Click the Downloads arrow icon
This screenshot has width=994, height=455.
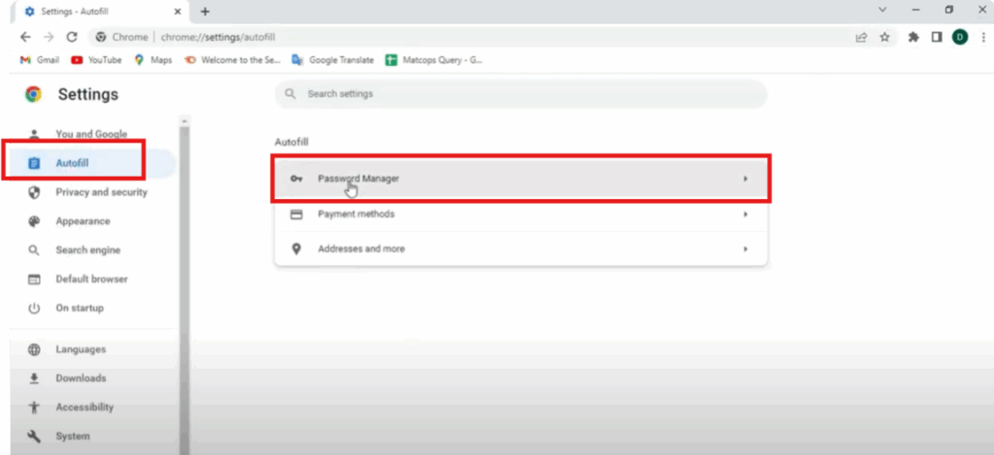click(x=34, y=378)
